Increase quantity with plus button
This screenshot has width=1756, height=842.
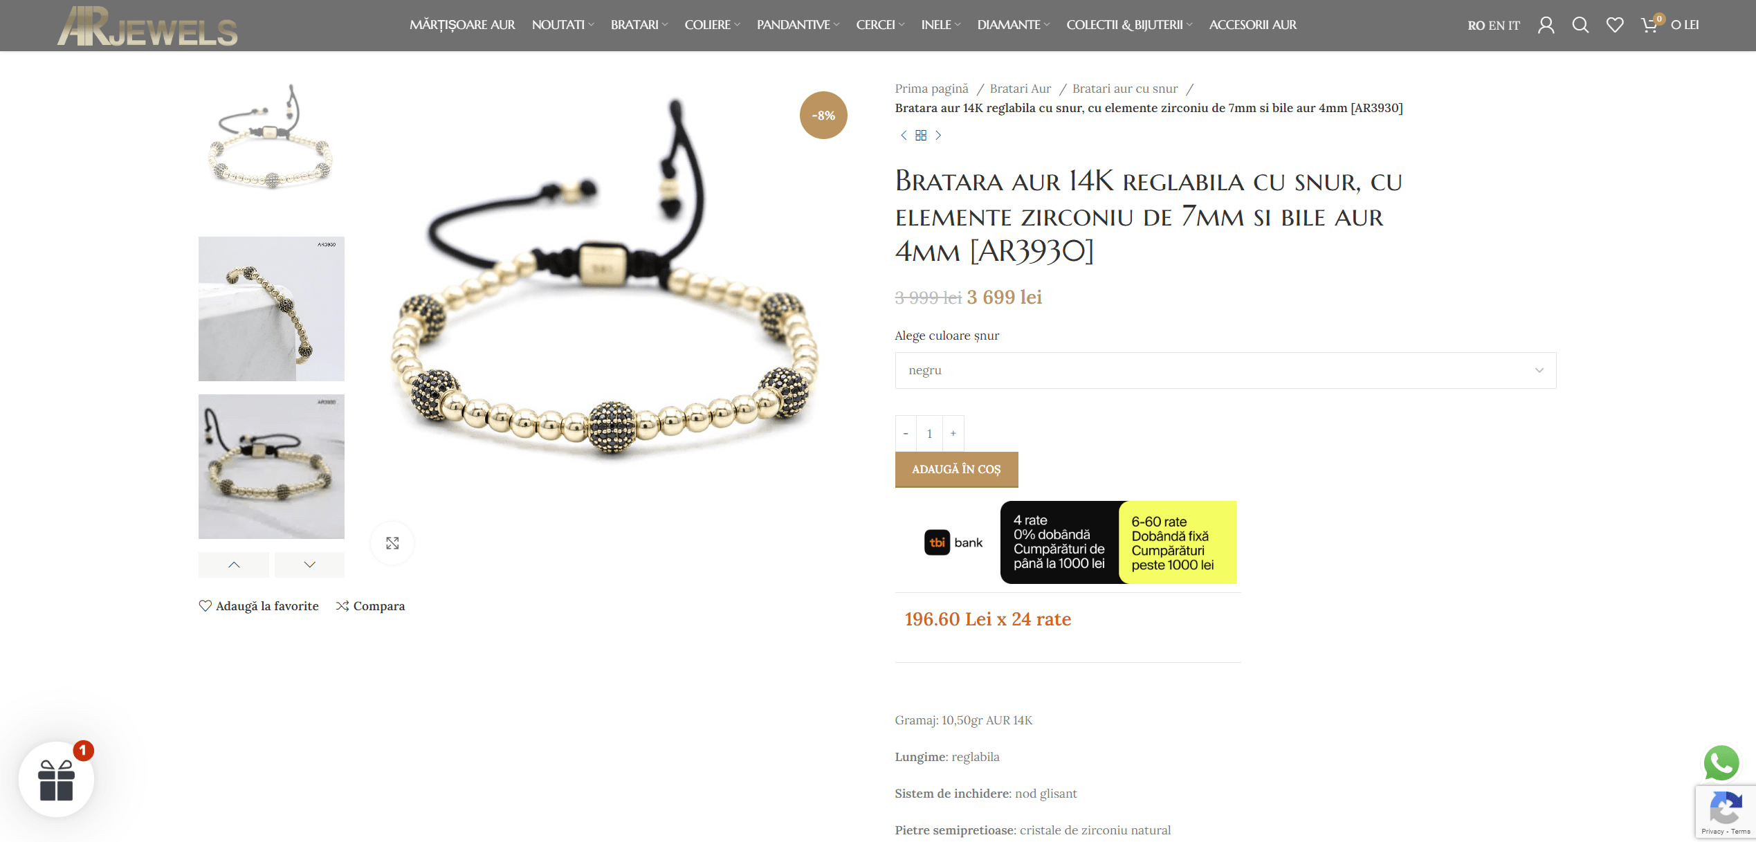coord(953,434)
